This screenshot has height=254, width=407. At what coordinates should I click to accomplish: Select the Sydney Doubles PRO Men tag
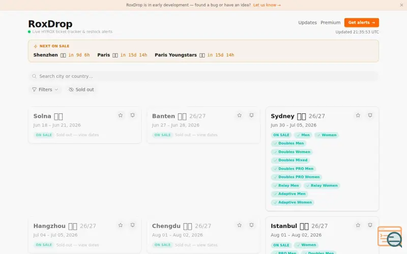(x=294, y=169)
